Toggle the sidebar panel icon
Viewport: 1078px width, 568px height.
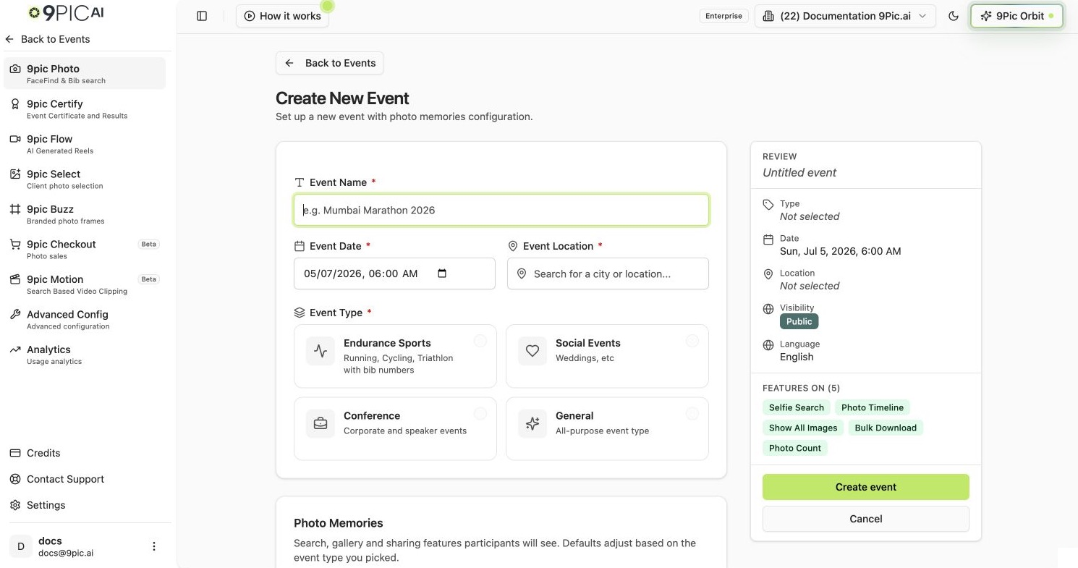pyautogui.click(x=202, y=16)
